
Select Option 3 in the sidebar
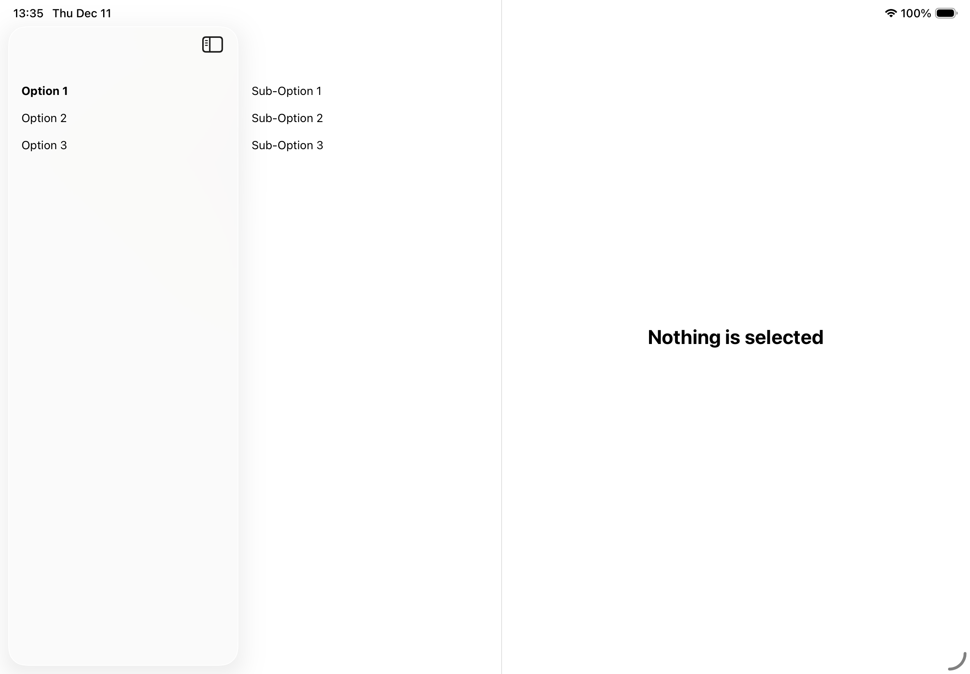pyautogui.click(x=44, y=145)
